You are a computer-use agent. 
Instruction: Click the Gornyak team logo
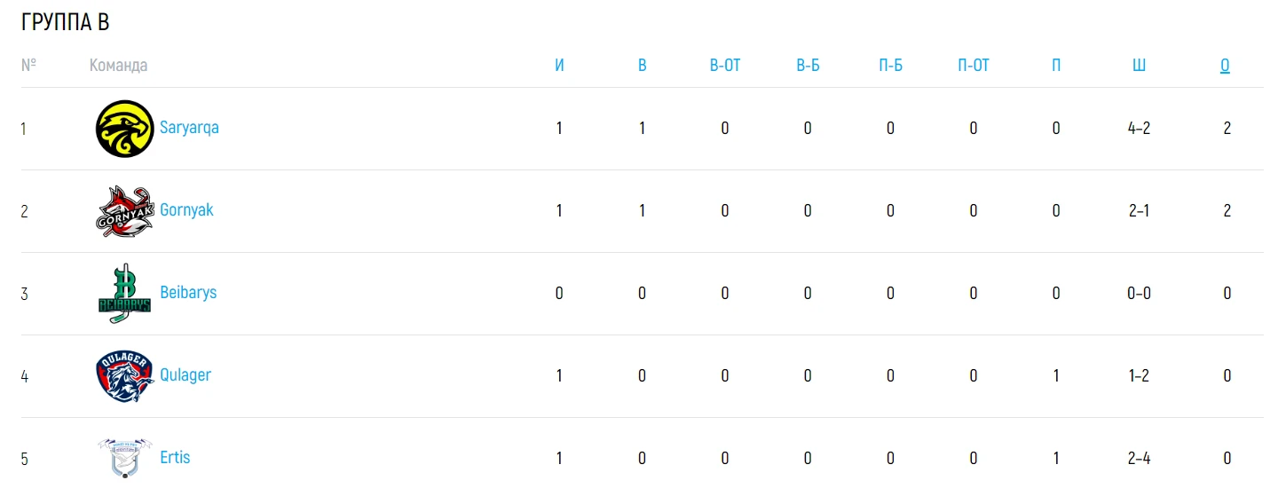tap(124, 211)
